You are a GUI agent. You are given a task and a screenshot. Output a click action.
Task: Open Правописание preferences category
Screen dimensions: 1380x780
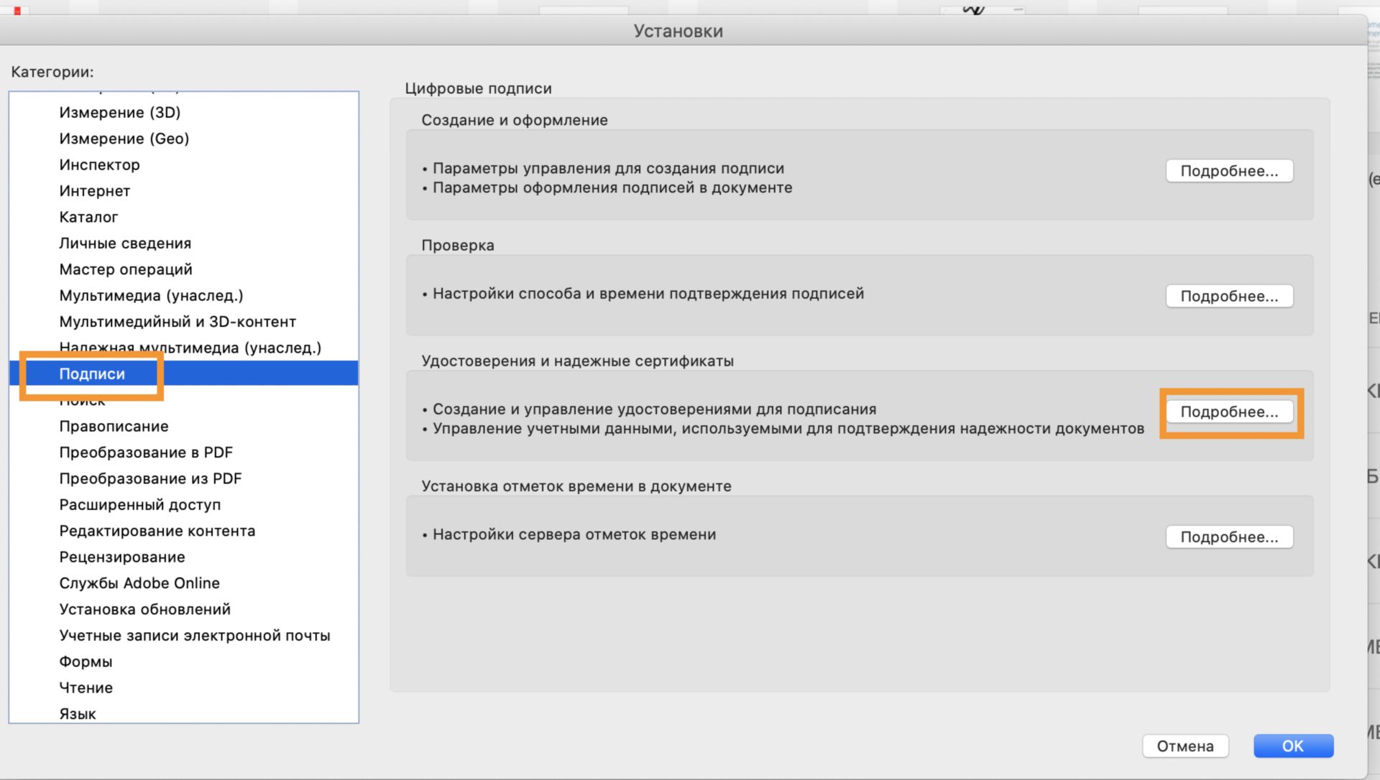click(114, 427)
